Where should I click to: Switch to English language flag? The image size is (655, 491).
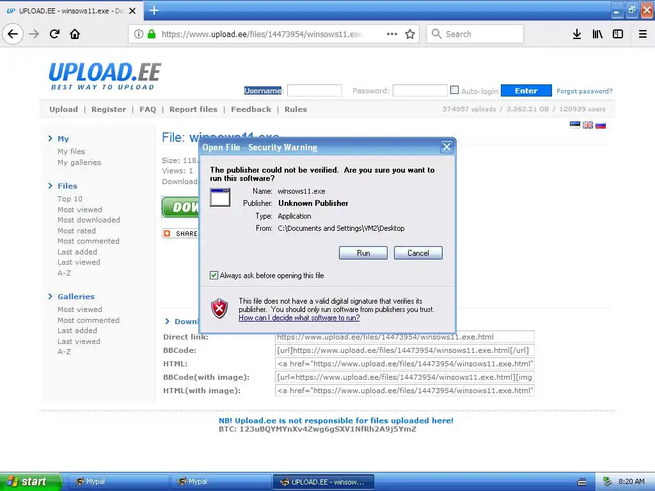(x=588, y=125)
